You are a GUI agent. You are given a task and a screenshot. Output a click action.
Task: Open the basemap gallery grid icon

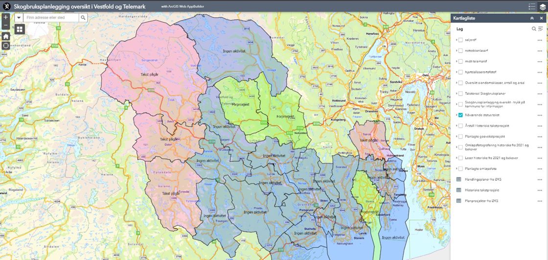20,29
